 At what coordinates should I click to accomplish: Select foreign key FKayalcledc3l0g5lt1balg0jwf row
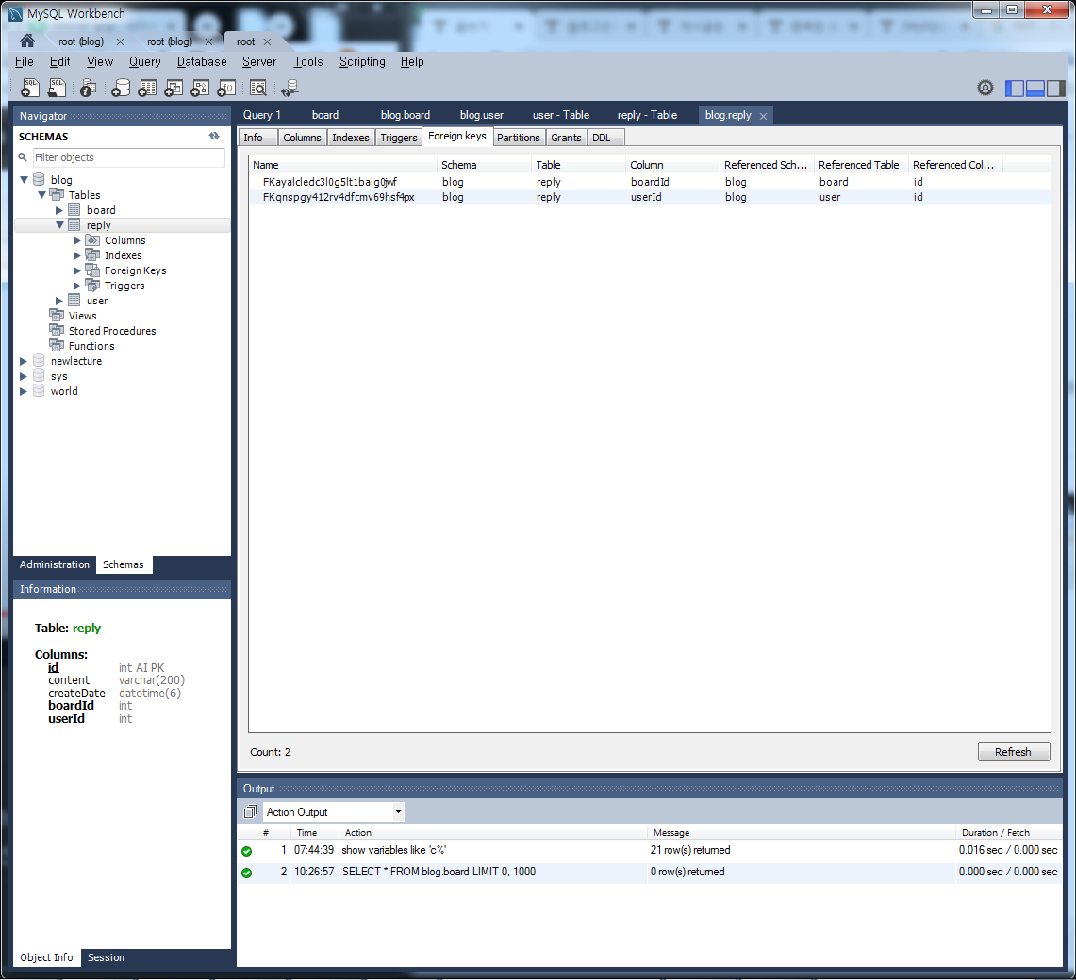[649, 182]
